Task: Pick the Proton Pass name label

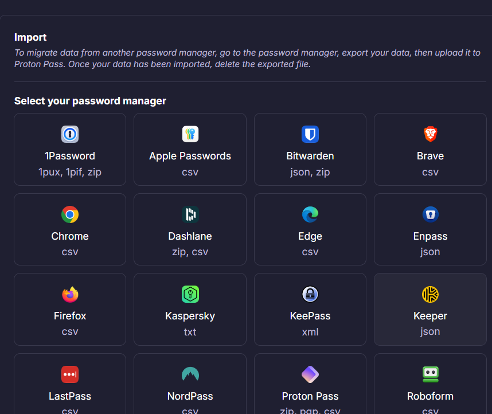Action: pos(310,396)
